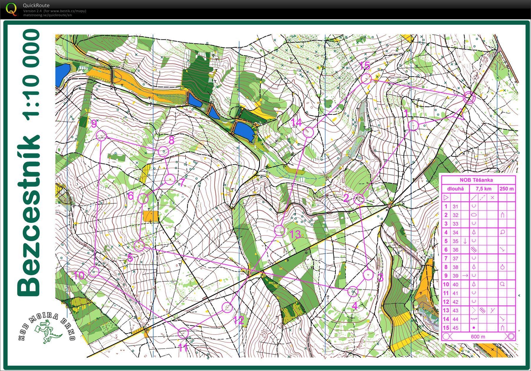Screen dimensions: 531x371
Task: Select control circle 12 on the map
Action: pyautogui.click(x=227, y=308)
